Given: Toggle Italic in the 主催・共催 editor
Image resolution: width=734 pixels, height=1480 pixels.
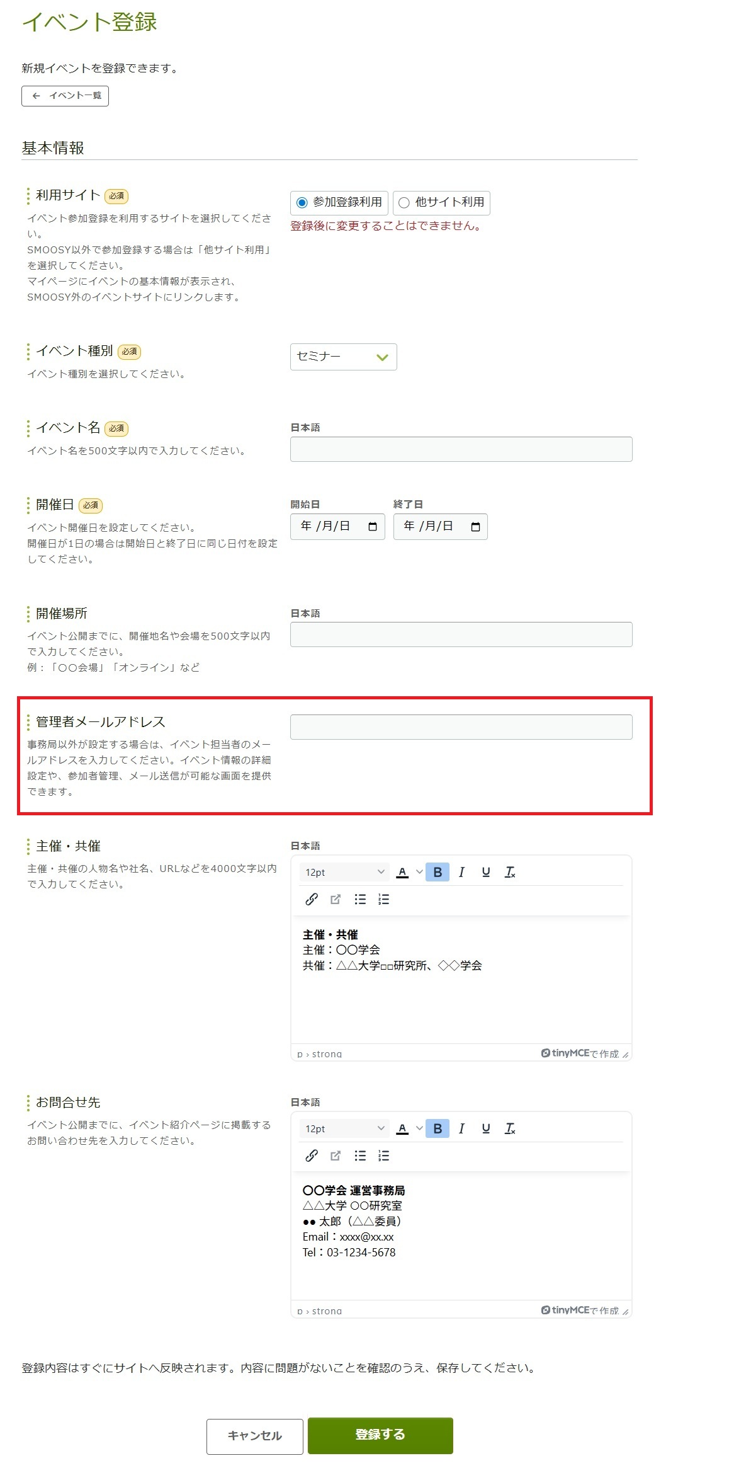Looking at the screenshot, I should click(461, 872).
